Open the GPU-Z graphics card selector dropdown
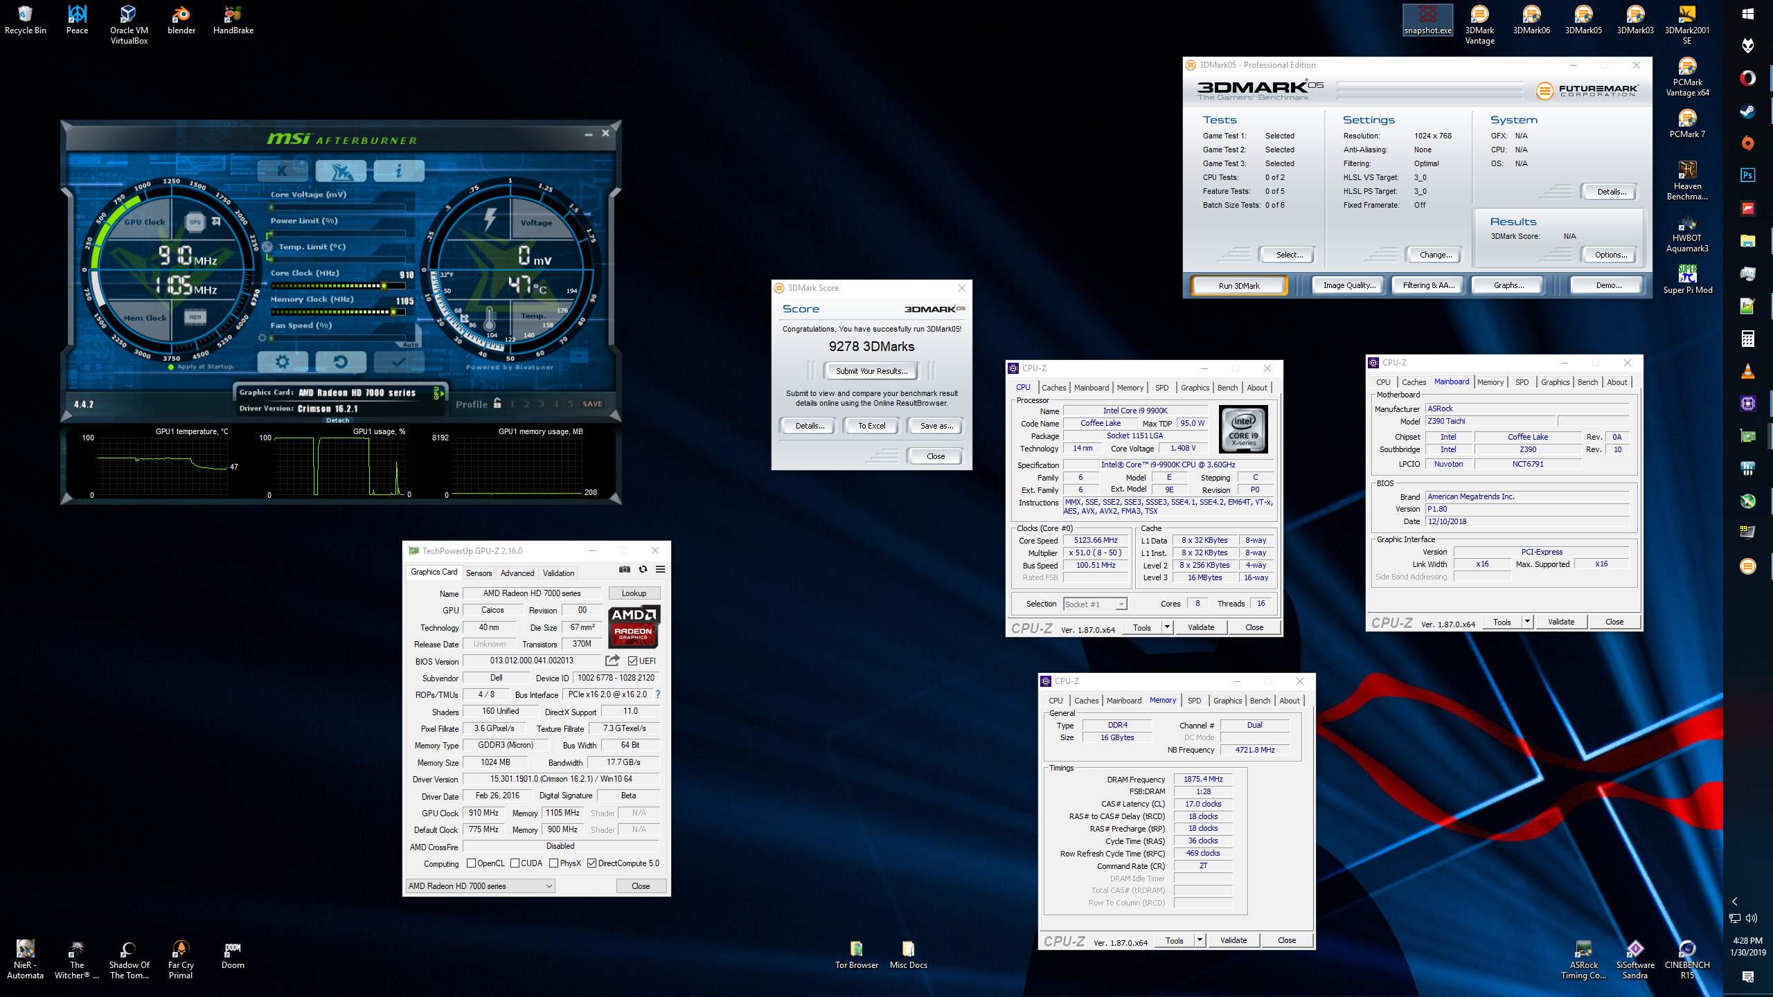 [x=479, y=886]
